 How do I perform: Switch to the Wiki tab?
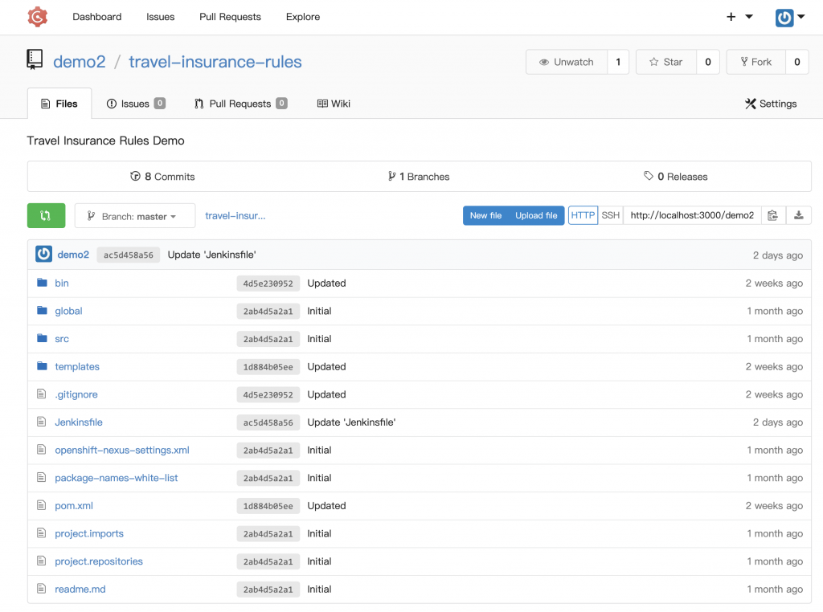[334, 104]
